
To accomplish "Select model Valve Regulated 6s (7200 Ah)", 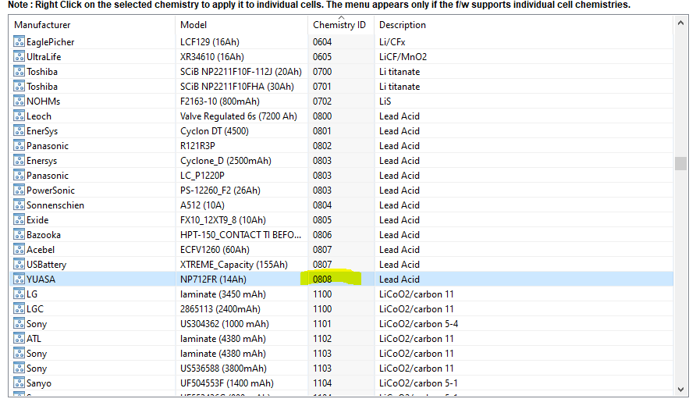I will point(238,116).
